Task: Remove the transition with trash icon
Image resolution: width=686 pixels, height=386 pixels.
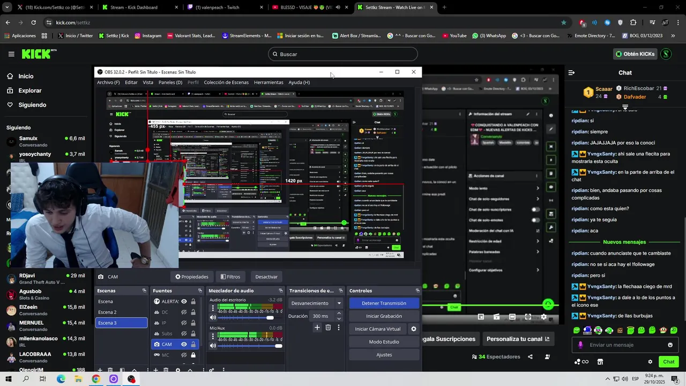Action: coord(328,328)
